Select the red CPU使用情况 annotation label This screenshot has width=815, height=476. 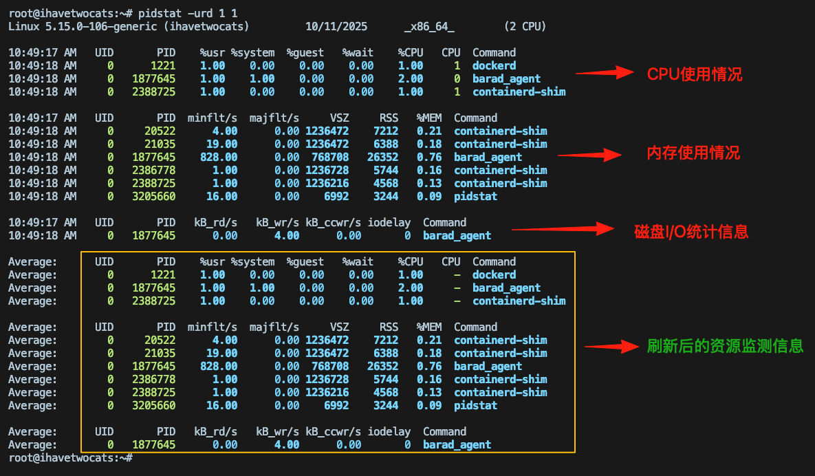[x=695, y=74]
